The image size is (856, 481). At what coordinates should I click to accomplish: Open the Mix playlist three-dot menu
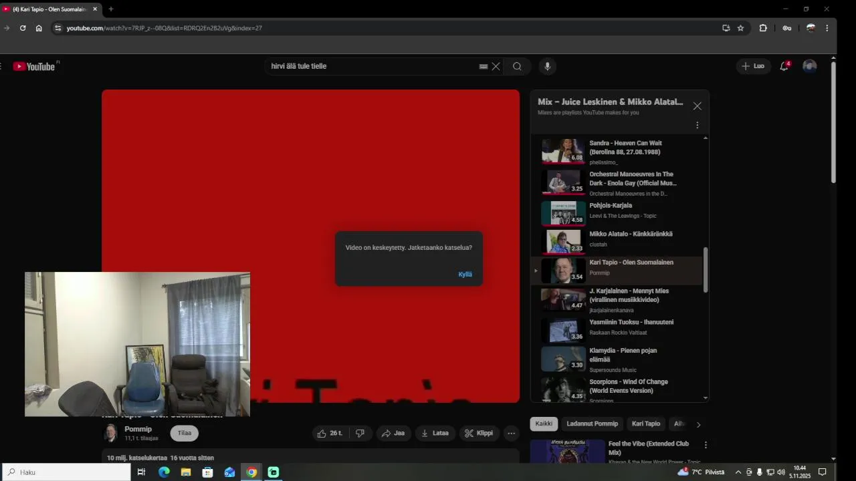pos(697,125)
